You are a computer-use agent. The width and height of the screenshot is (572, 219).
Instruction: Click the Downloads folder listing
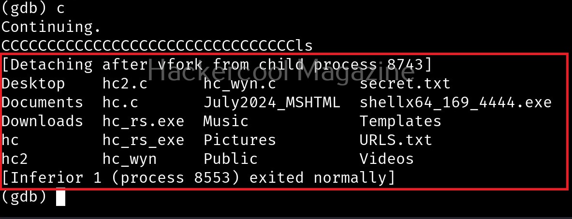click(x=43, y=121)
